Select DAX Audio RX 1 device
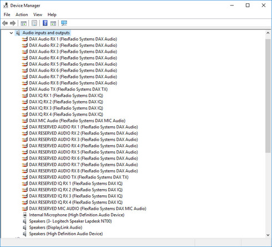 point(73,39)
